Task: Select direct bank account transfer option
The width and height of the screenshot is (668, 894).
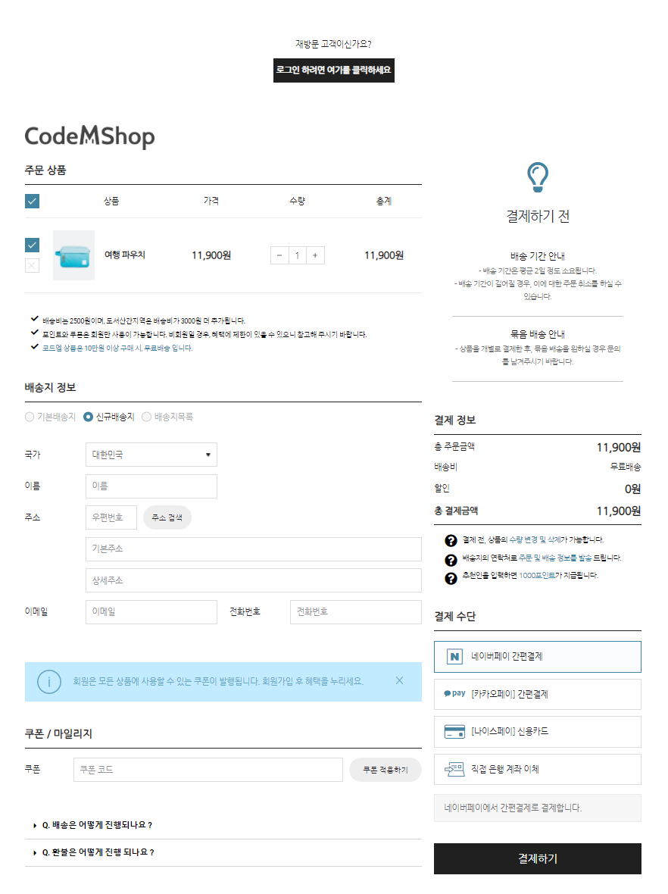Action: click(x=537, y=769)
